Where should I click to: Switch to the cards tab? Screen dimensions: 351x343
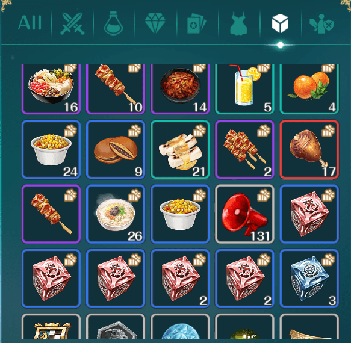coord(196,23)
